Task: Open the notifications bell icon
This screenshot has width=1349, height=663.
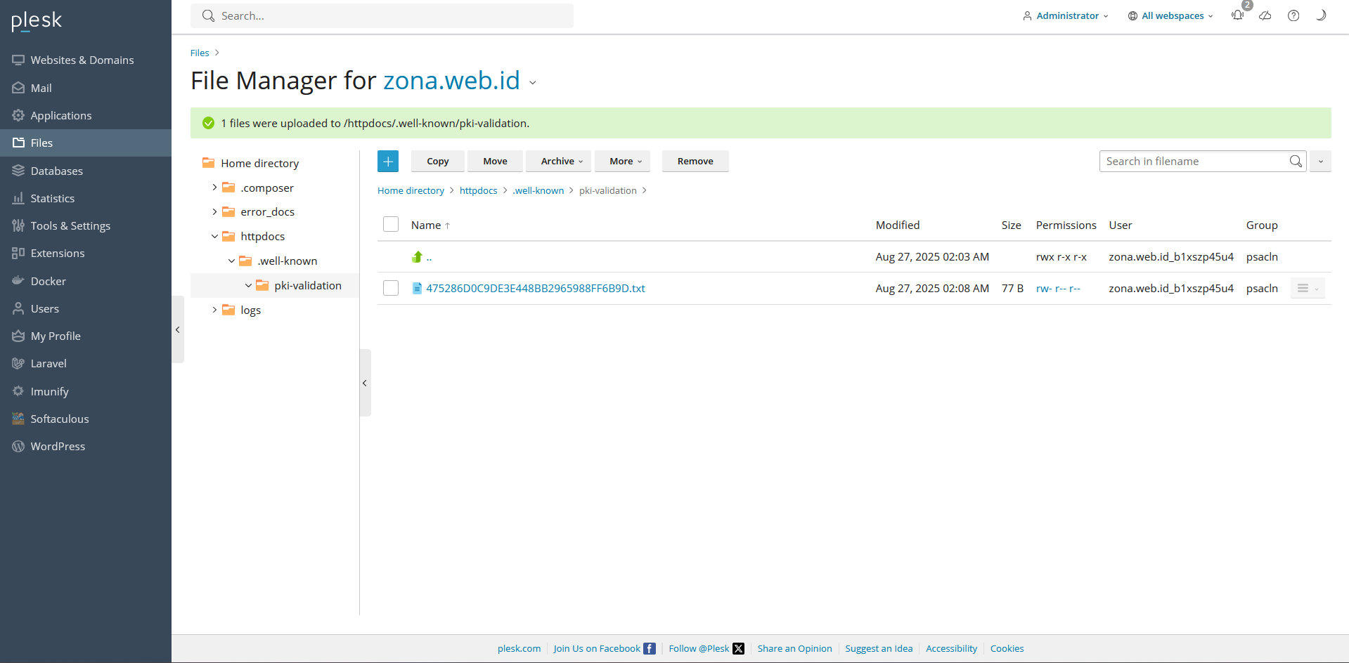Action: click(1237, 15)
